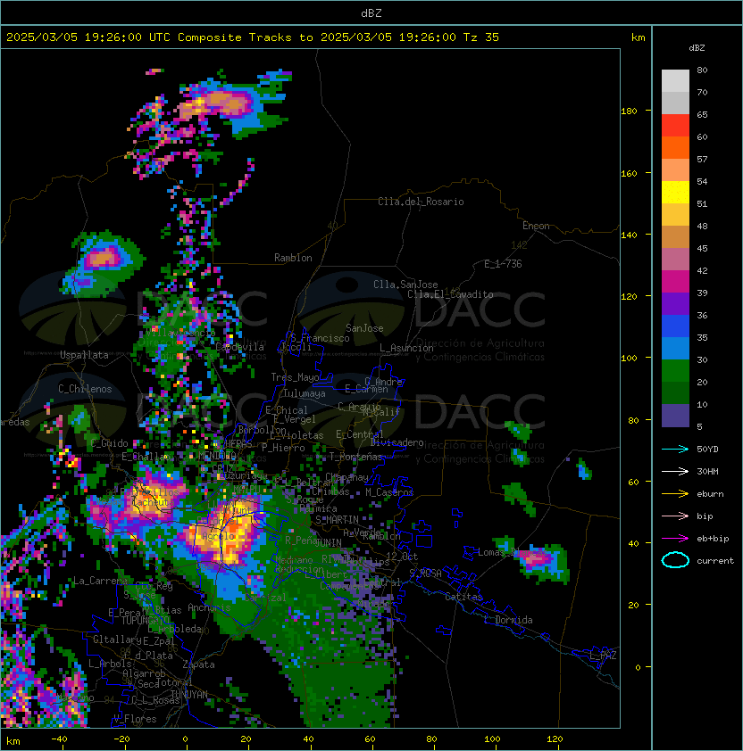Viewport: 743px width, 751px height.
Task: Click the 'L_Asuncion' place label
Action: point(406,348)
